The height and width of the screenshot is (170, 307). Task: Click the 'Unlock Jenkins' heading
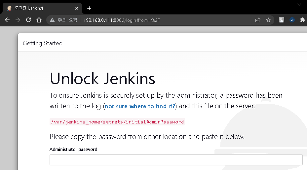[102, 79]
